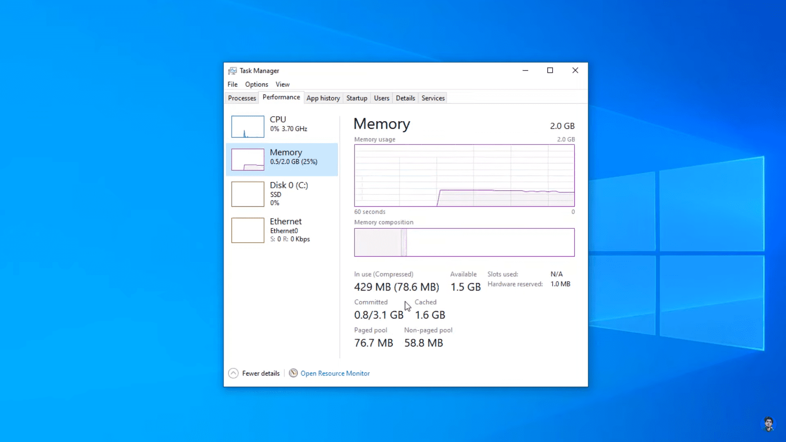Select the Ethernet0 graph thumbnail

[247, 230]
